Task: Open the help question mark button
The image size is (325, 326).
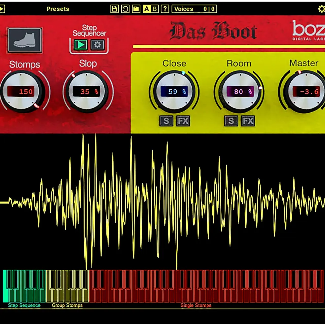Action: 165,9
